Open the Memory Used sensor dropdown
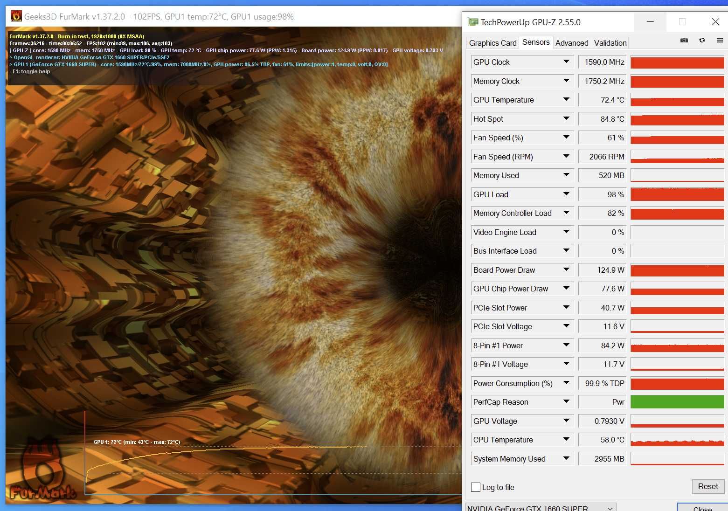Image resolution: width=728 pixels, height=511 pixels. pos(566,175)
